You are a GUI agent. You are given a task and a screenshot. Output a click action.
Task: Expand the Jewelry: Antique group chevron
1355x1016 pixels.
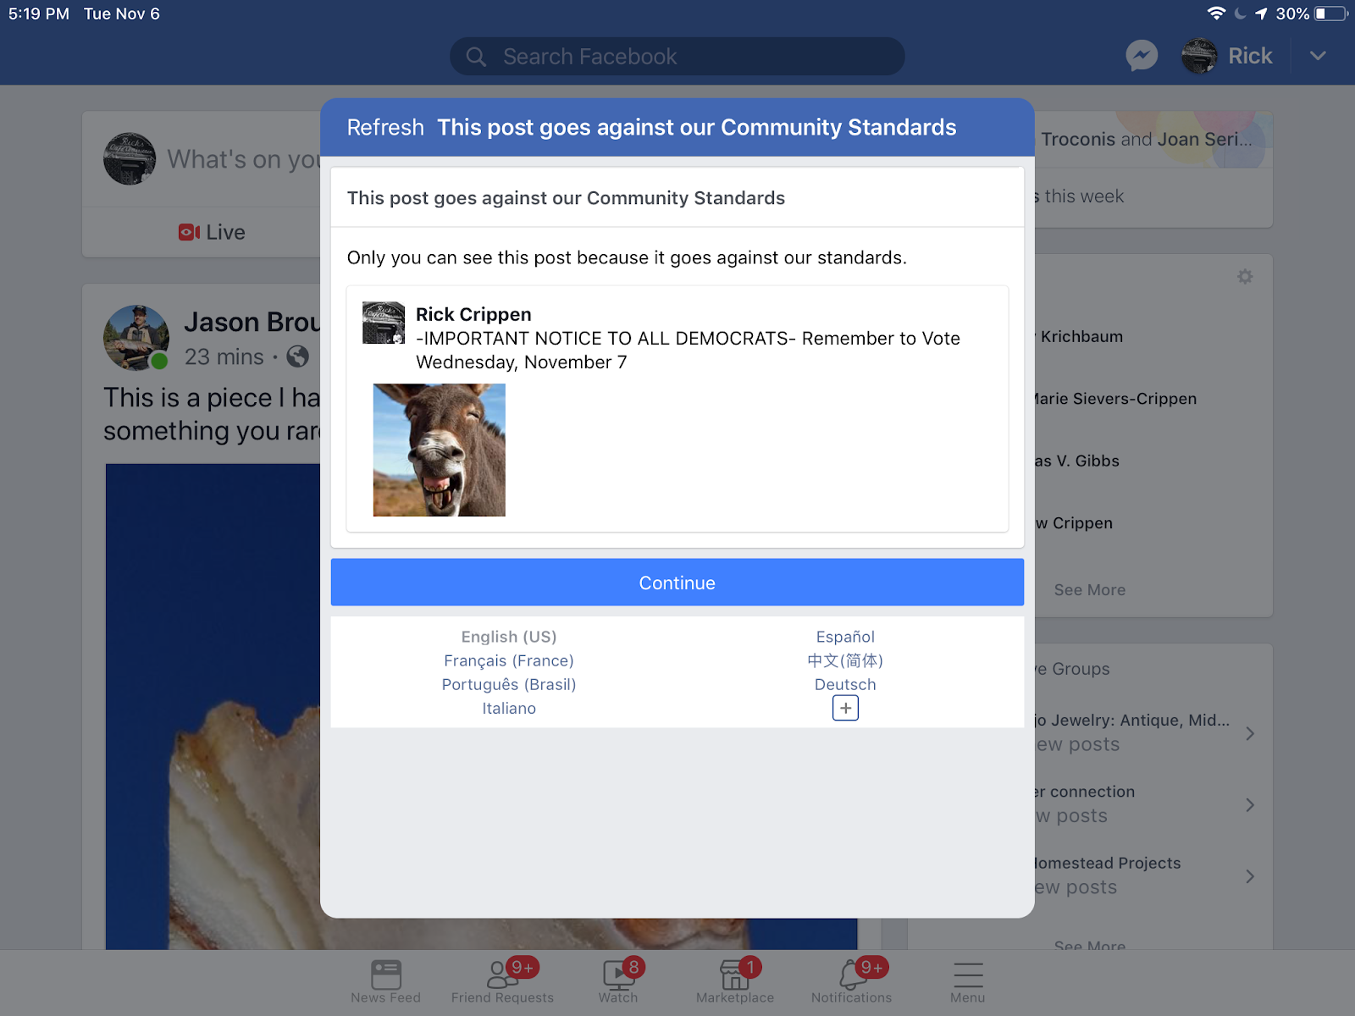1250,733
